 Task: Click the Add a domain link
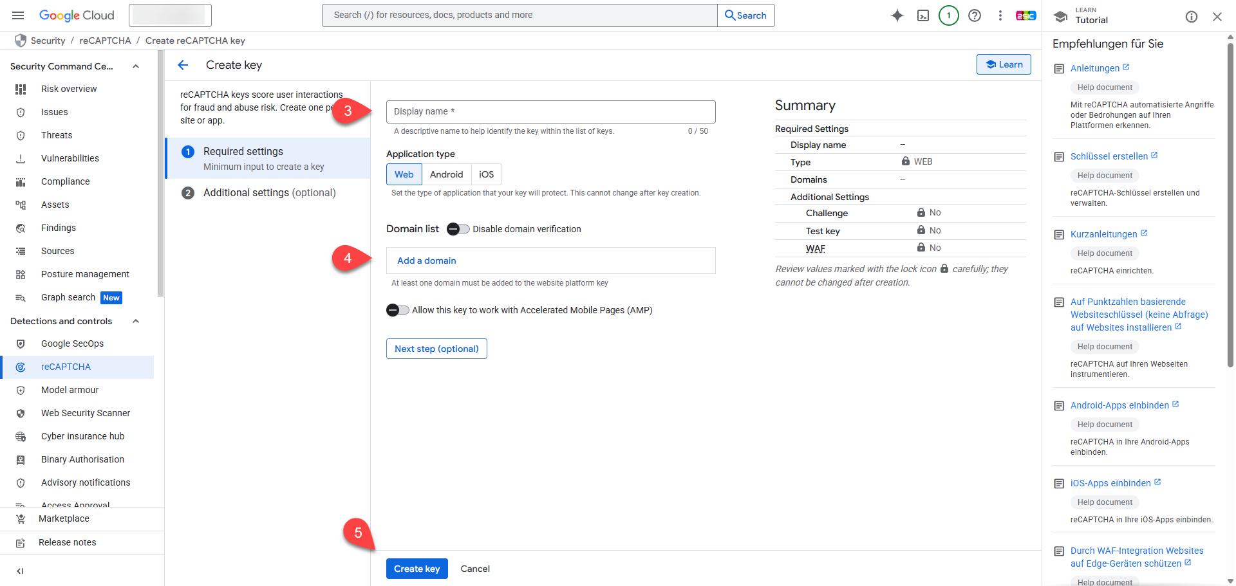pyautogui.click(x=426, y=261)
